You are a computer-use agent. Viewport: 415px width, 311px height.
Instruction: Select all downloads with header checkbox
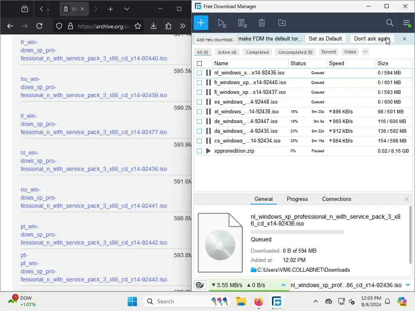click(x=199, y=64)
